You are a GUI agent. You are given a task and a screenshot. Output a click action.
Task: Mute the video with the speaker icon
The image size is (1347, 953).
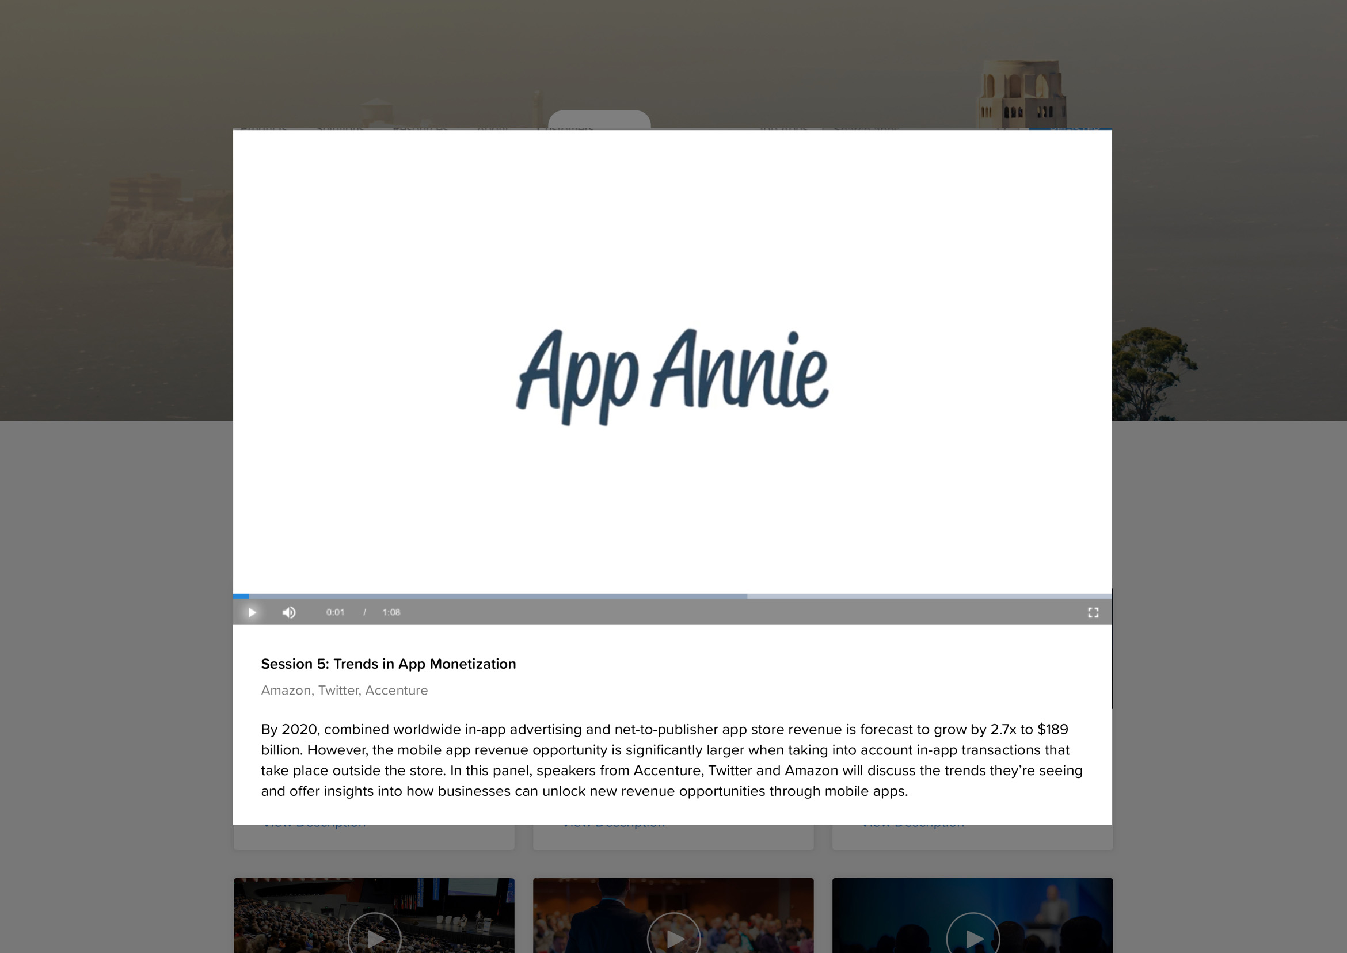click(289, 612)
